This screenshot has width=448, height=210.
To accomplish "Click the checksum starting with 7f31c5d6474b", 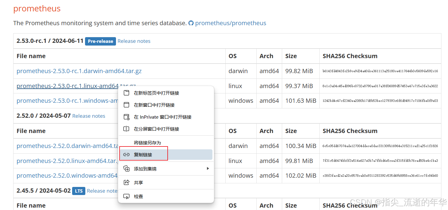I will click(380, 161).
